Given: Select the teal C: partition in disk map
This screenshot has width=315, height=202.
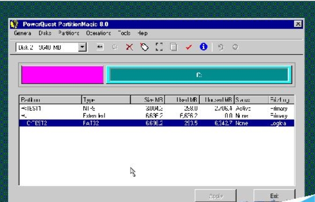Looking at the screenshot, I should click(x=199, y=75).
